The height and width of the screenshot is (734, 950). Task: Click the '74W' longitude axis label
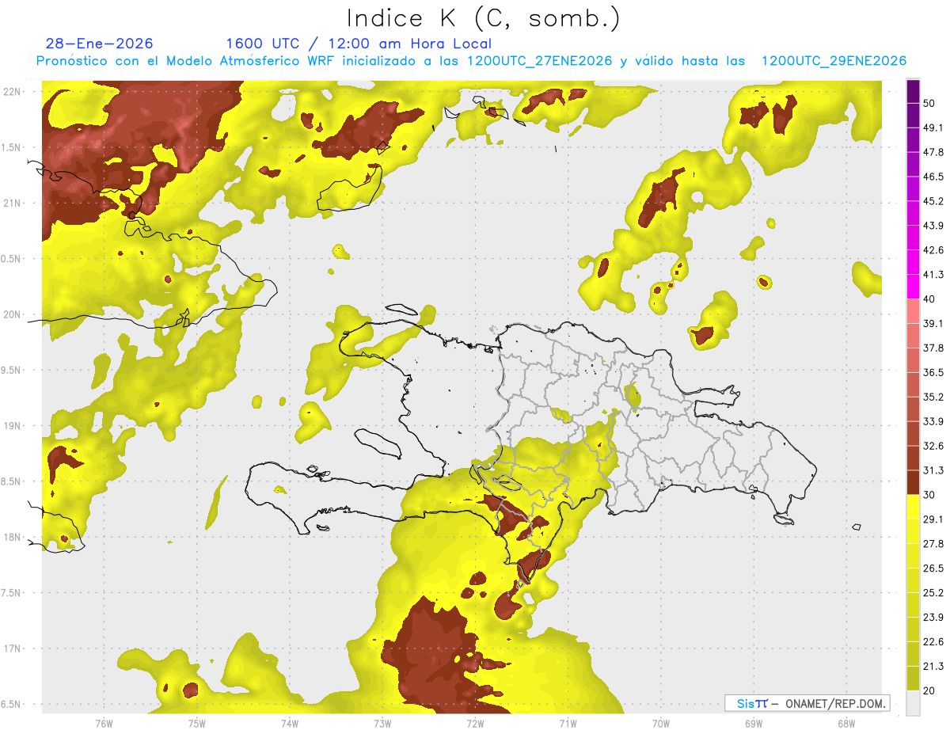[290, 724]
